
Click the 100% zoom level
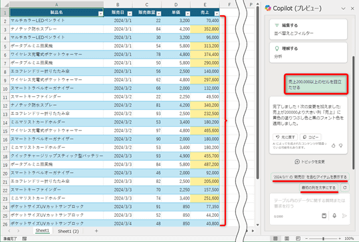pyautogui.click(x=349, y=239)
